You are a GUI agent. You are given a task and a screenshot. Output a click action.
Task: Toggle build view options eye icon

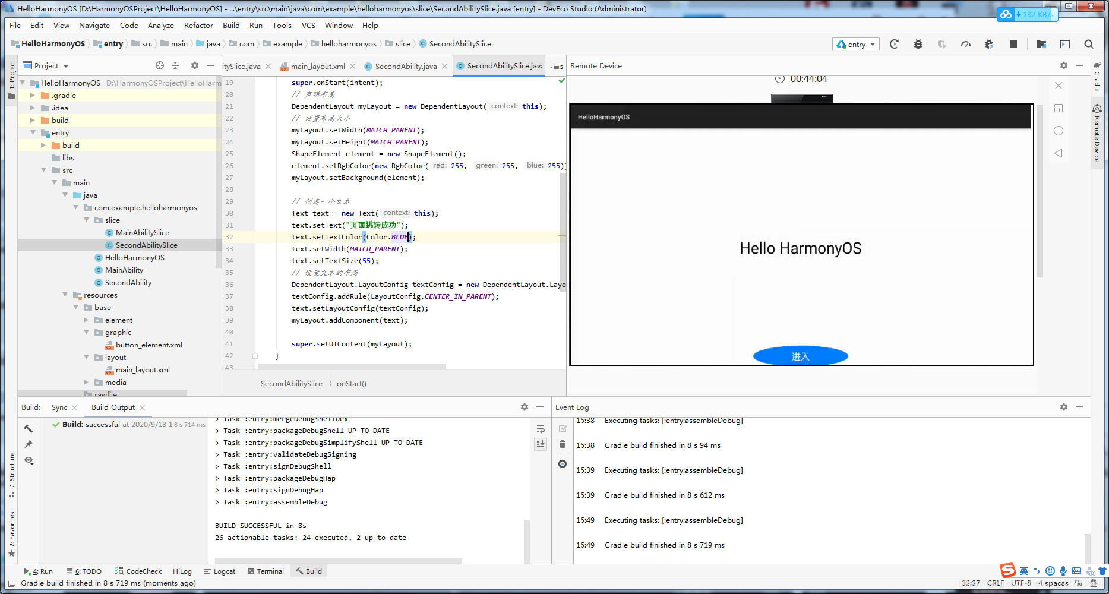[x=29, y=460]
